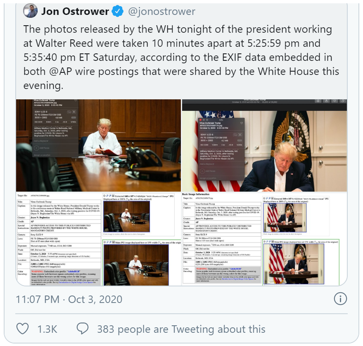The width and height of the screenshot is (363, 346).
Task: Click the red close dot on Info panel
Action: pyautogui.click(x=200, y=120)
